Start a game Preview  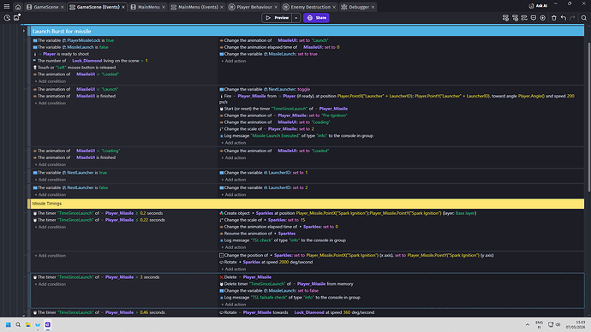[277, 18]
